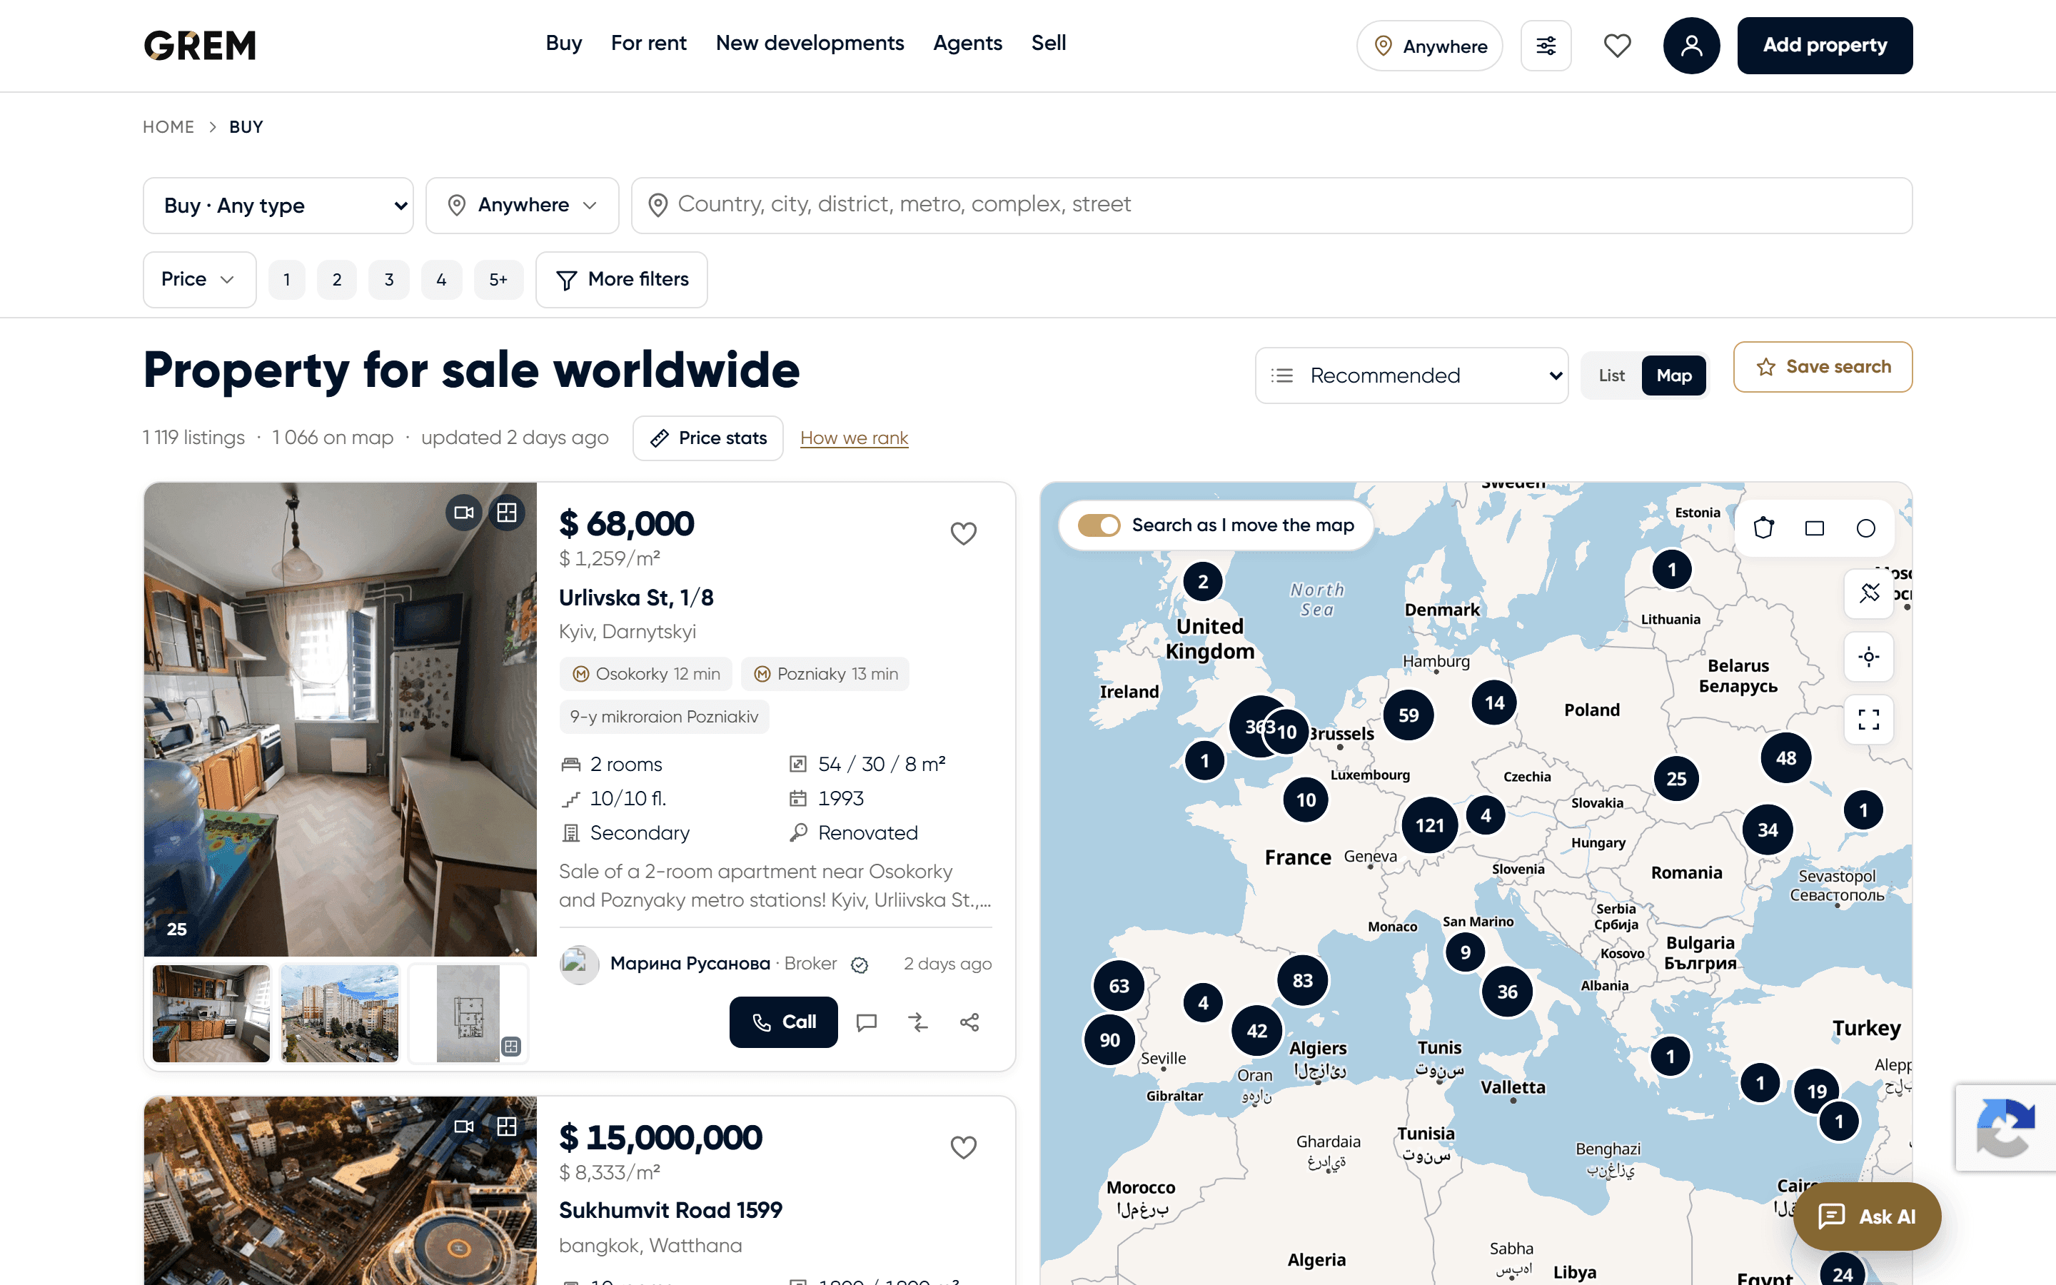Open Price stats
The height and width of the screenshot is (1285, 2056).
[707, 438]
